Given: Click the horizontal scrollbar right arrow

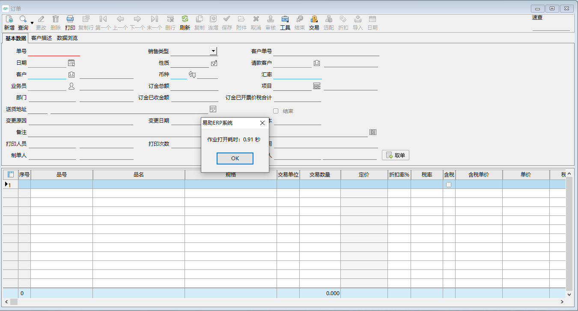Looking at the screenshot, I should click(561, 302).
